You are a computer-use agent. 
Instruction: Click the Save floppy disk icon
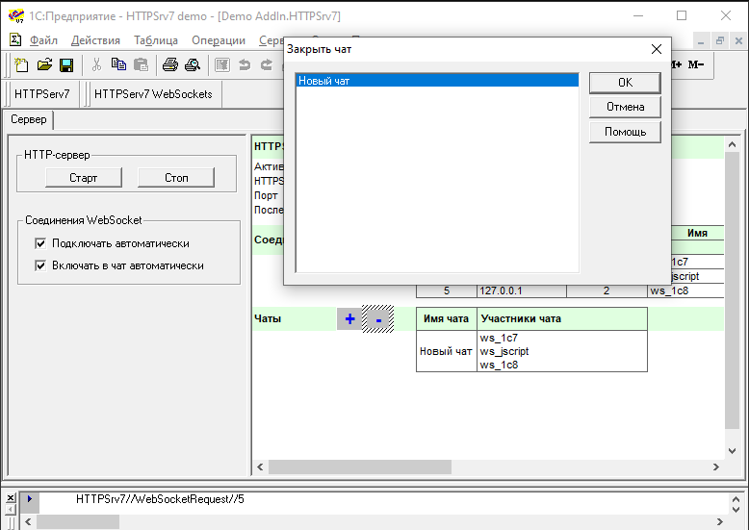(66, 65)
